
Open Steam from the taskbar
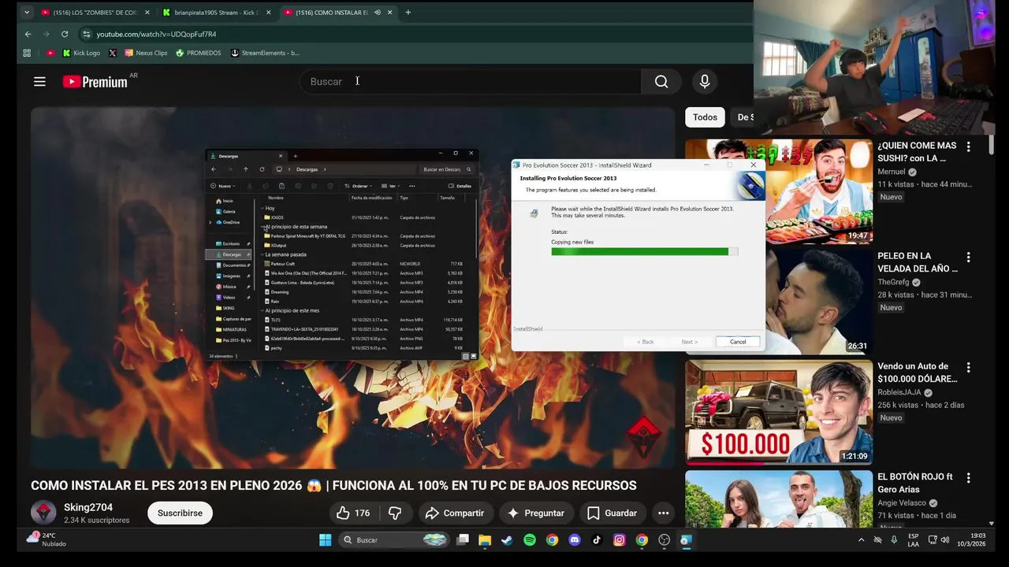tap(506, 539)
